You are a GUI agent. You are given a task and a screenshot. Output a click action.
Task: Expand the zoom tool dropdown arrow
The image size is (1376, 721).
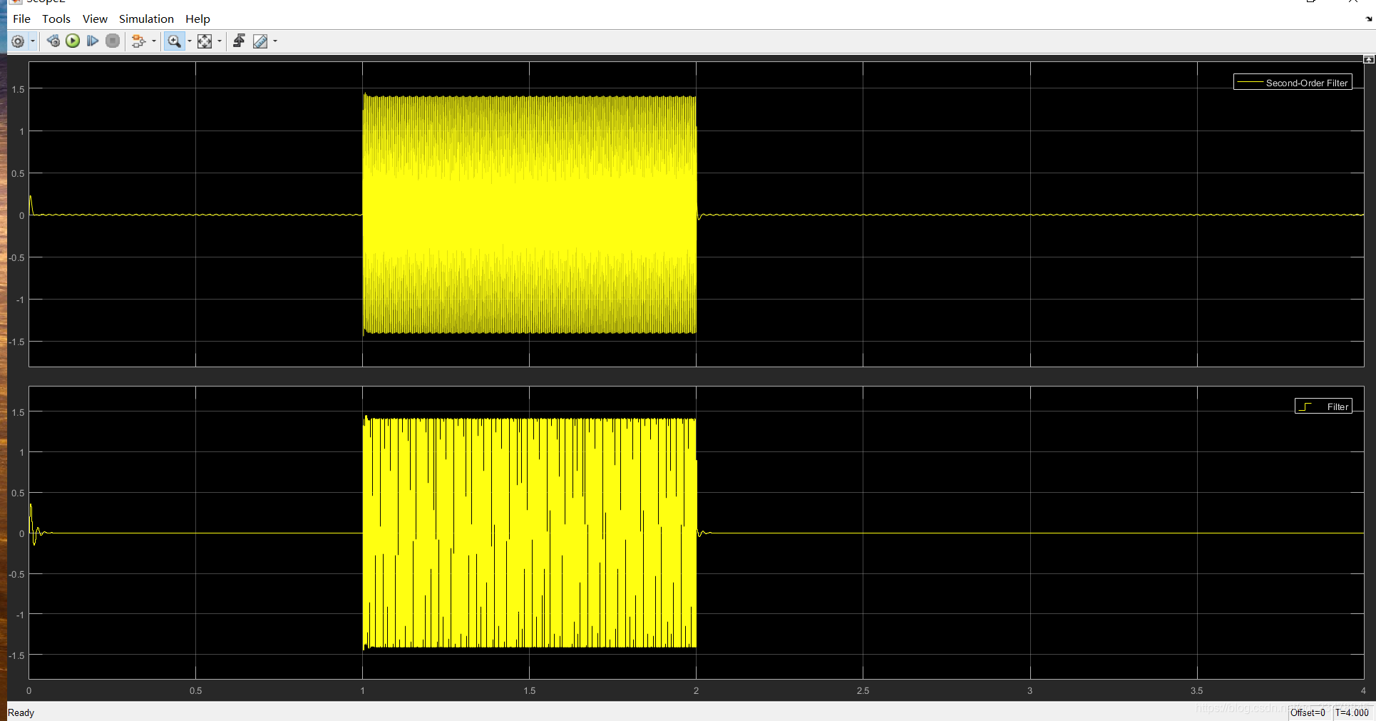189,41
